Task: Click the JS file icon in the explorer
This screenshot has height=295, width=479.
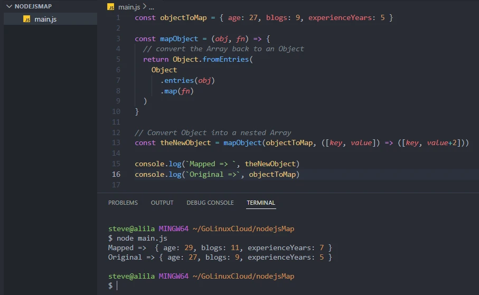Action: coord(27,19)
